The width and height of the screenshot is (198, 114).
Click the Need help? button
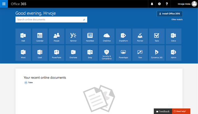(x=181, y=111)
